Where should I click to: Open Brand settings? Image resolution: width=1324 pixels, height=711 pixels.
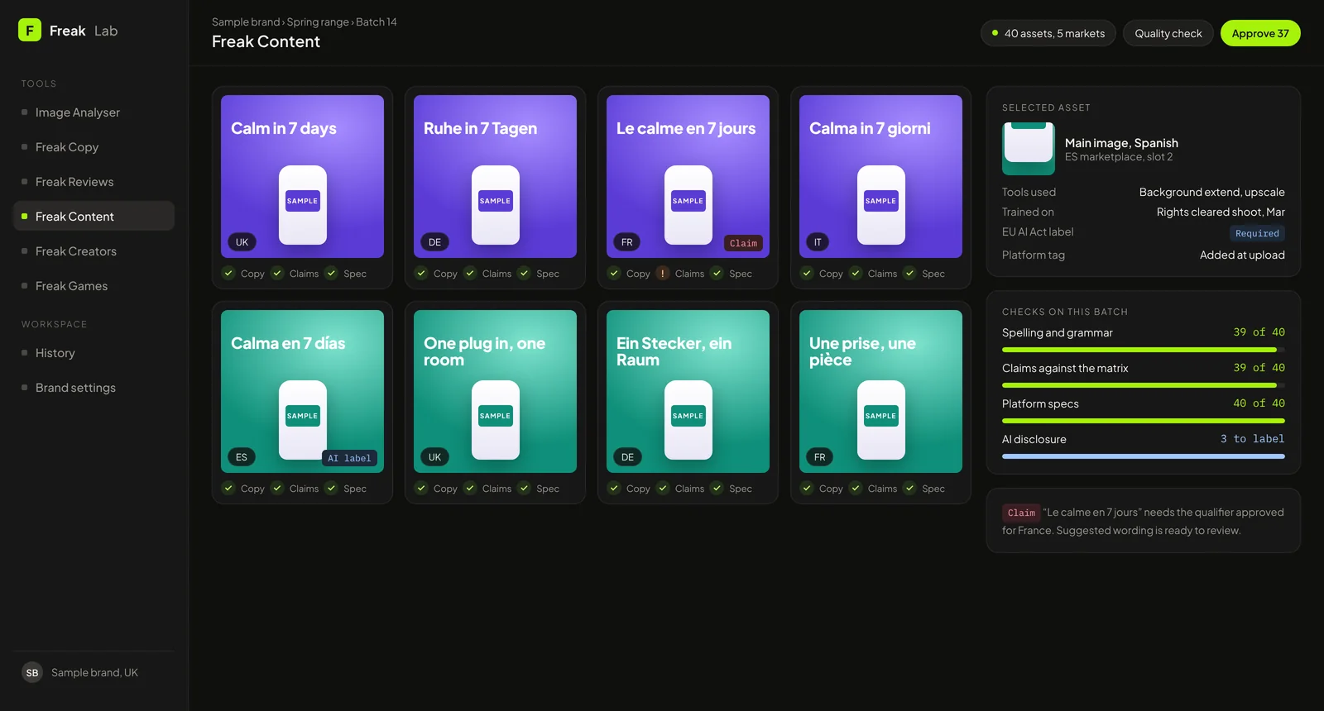(x=94, y=388)
